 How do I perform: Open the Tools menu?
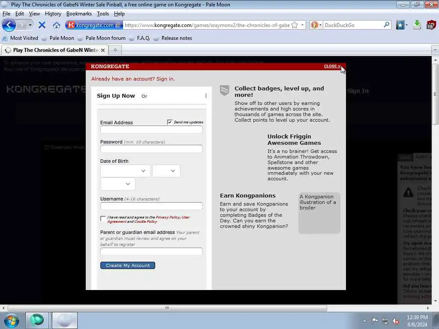(103, 14)
